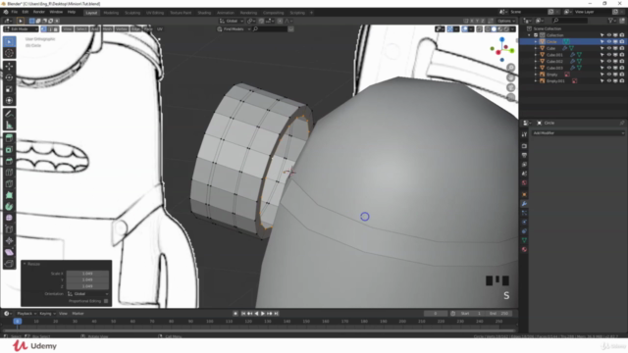Viewport: 628px width, 353px height.
Task: Open the Render menu
Action: click(39, 13)
